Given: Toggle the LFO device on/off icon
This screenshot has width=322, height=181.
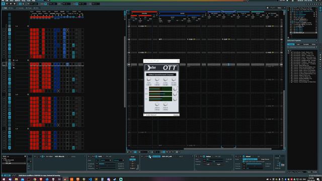Looking at the screenshot, I should coord(97,156).
